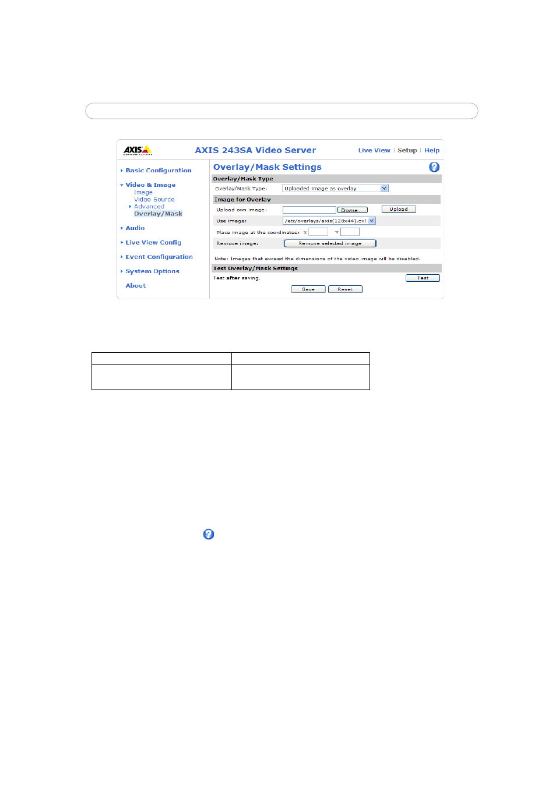
Task: Click the 'Remove image:' label
Action: coord(237,244)
